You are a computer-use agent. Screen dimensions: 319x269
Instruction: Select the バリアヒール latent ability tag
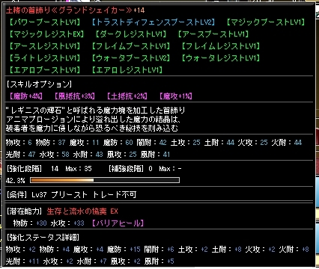pos(118,223)
